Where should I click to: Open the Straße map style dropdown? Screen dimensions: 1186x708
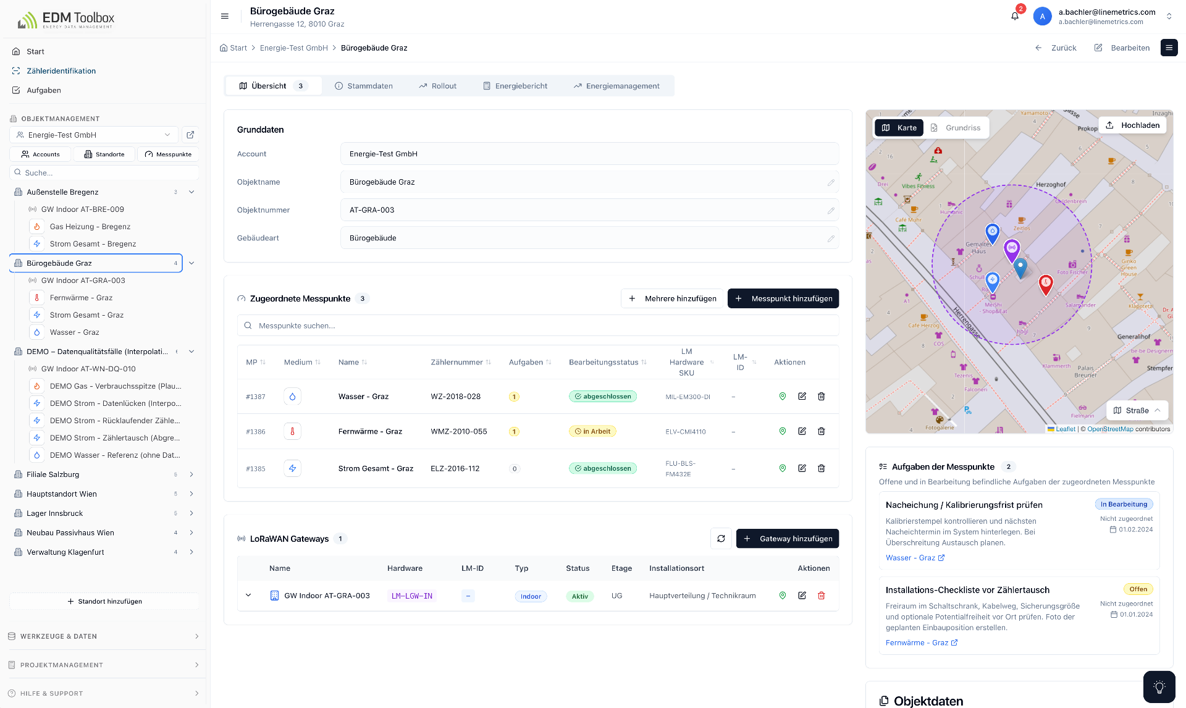1137,410
